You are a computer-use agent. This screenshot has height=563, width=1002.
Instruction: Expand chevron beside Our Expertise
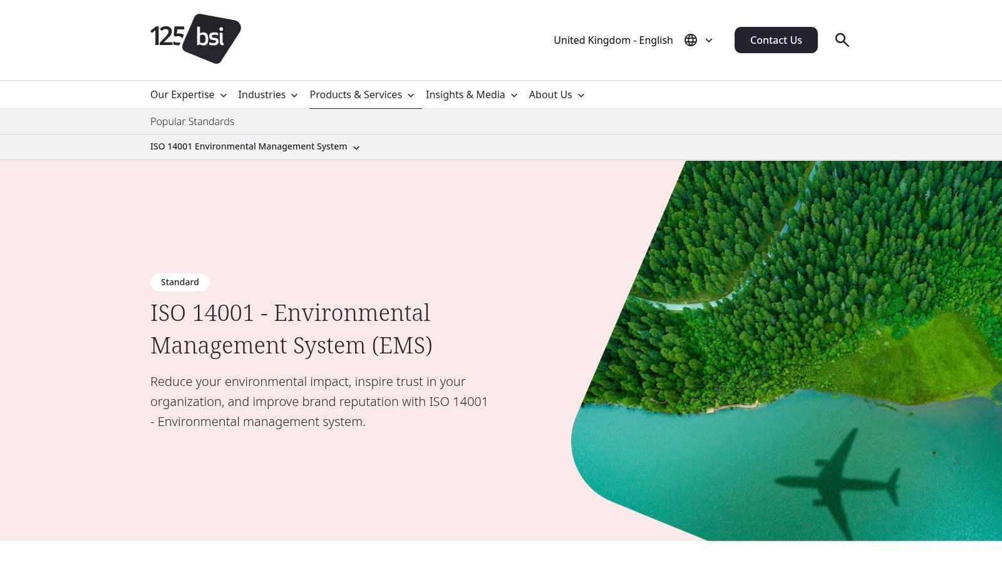224,96
